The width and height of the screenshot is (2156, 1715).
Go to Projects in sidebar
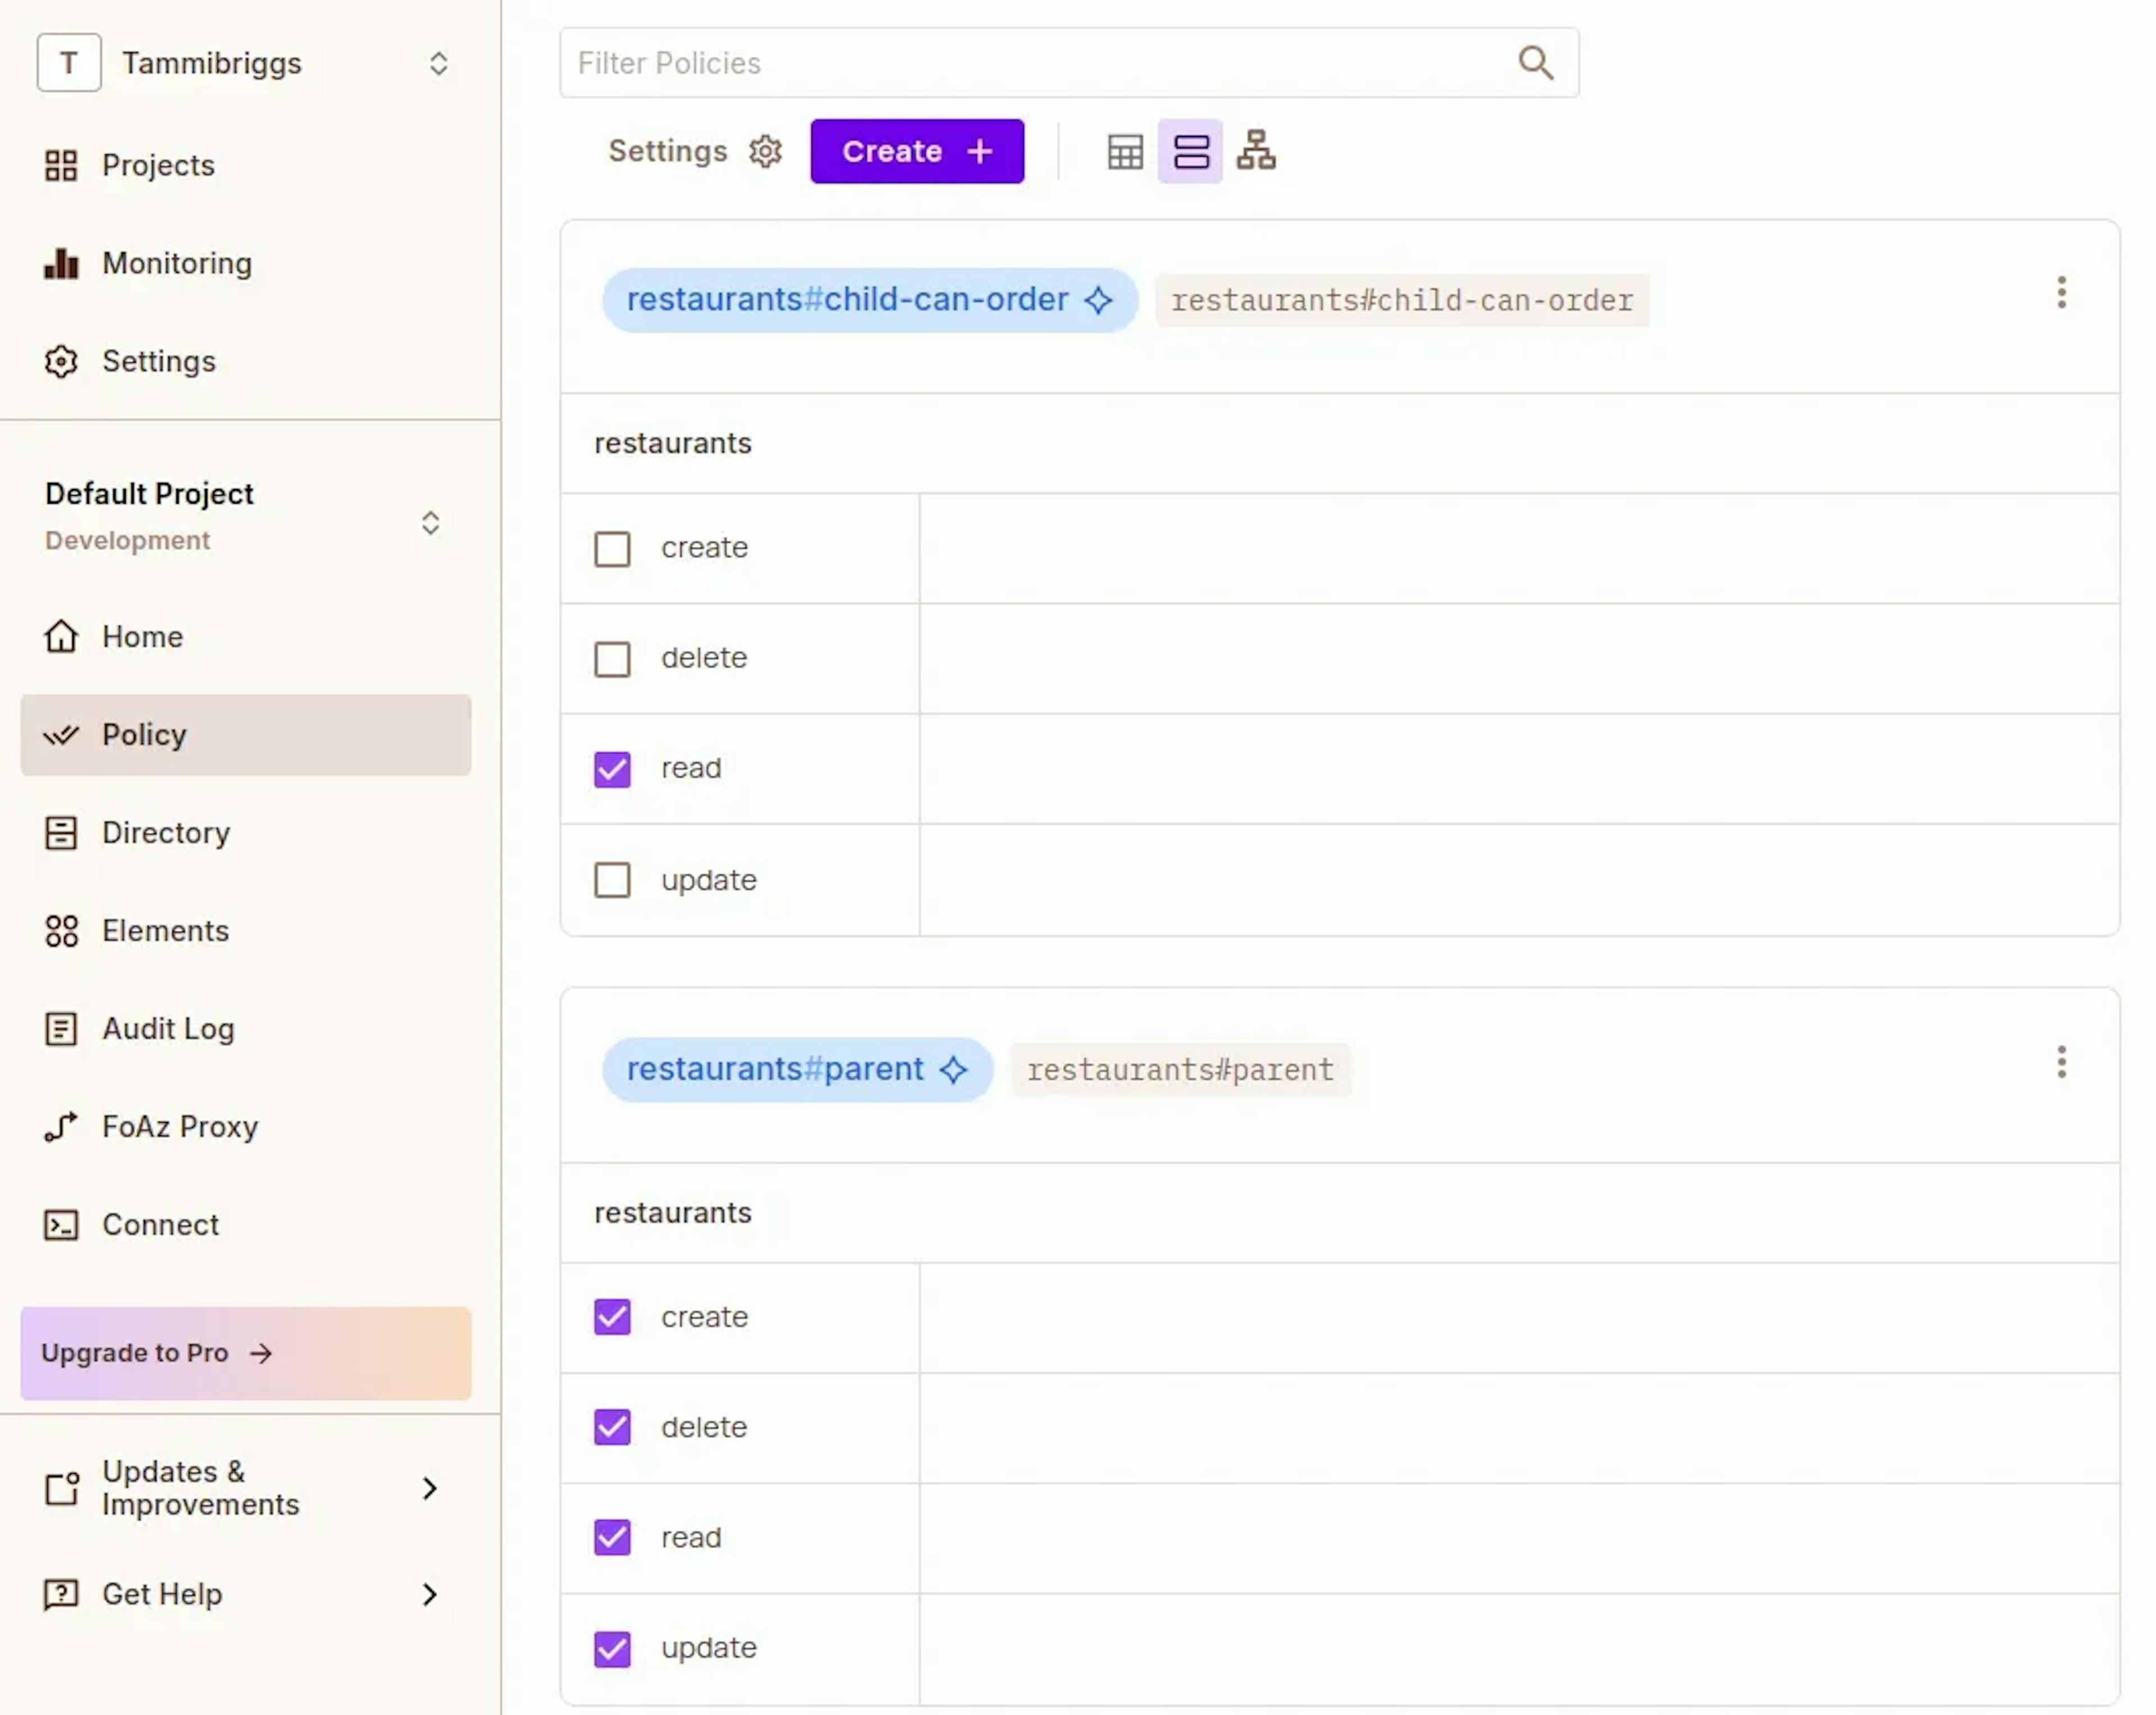click(245, 165)
